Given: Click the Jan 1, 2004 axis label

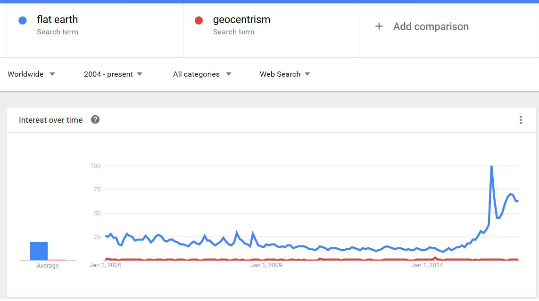Looking at the screenshot, I should point(105,265).
